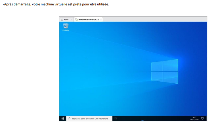Switch to the Home tab
The image size is (216, 124).
point(67,19)
